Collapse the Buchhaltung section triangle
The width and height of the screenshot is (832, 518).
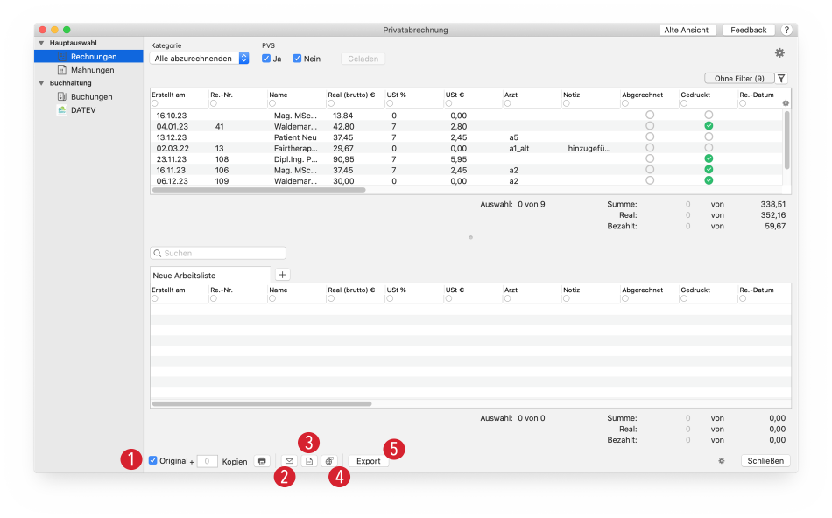[x=41, y=83]
